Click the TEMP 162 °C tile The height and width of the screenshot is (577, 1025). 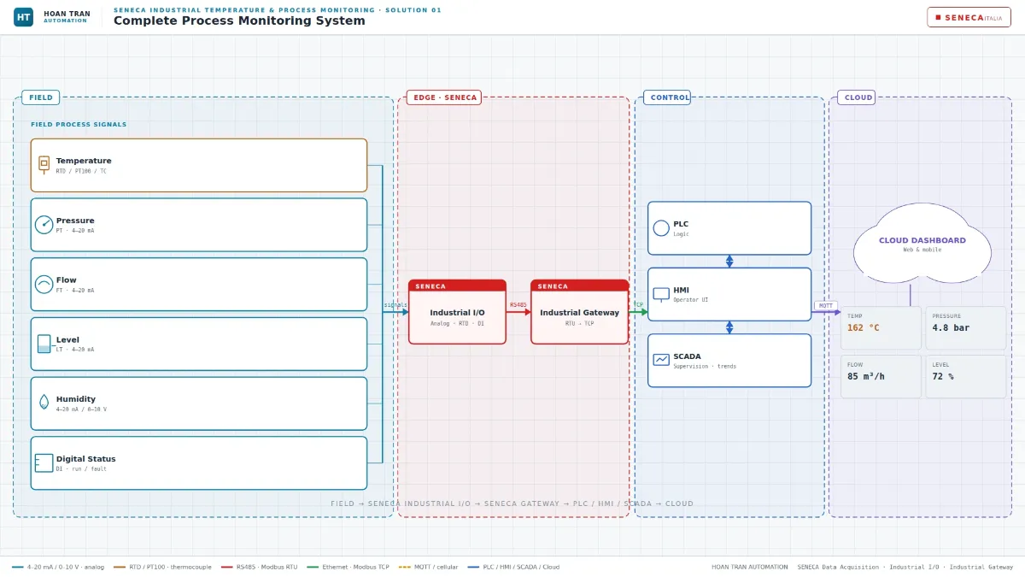coord(881,328)
